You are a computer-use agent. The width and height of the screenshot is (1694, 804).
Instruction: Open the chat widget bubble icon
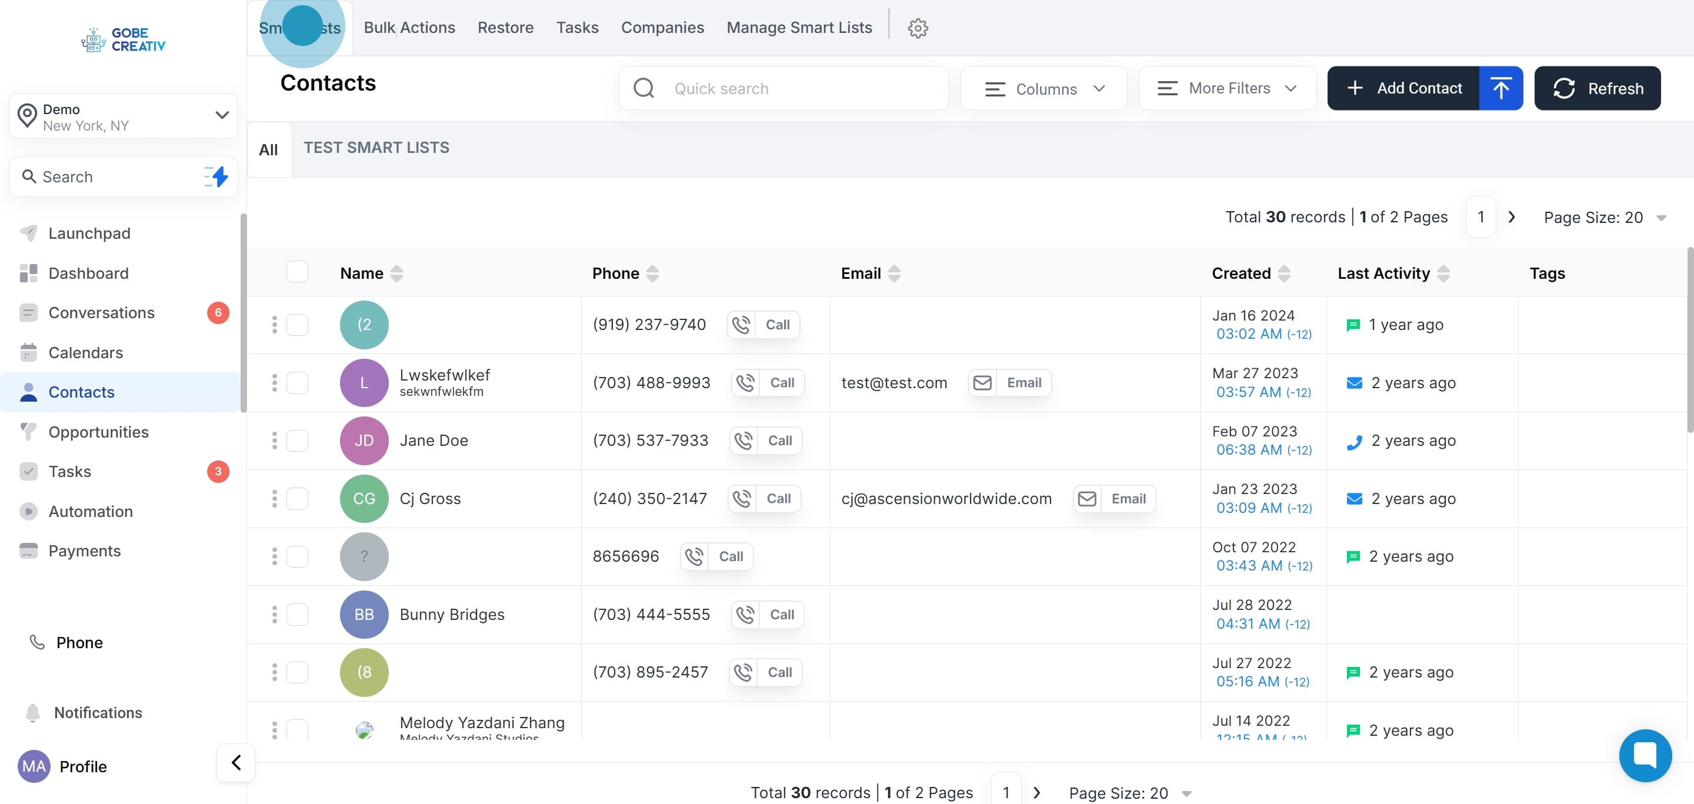tap(1645, 755)
